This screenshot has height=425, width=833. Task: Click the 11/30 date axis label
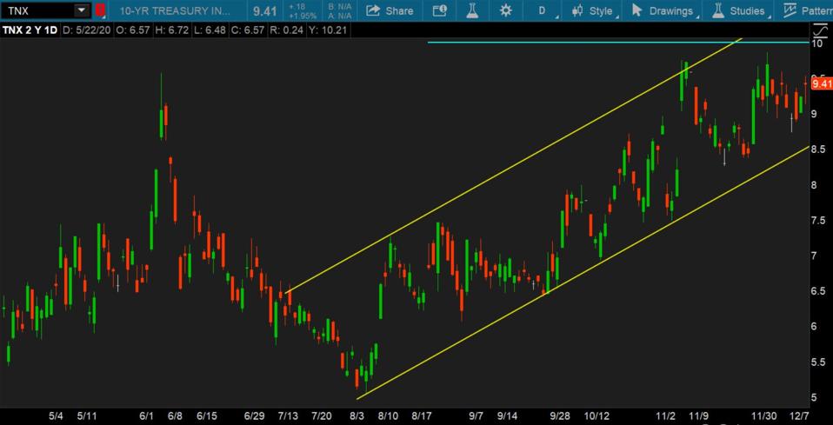tap(765, 416)
